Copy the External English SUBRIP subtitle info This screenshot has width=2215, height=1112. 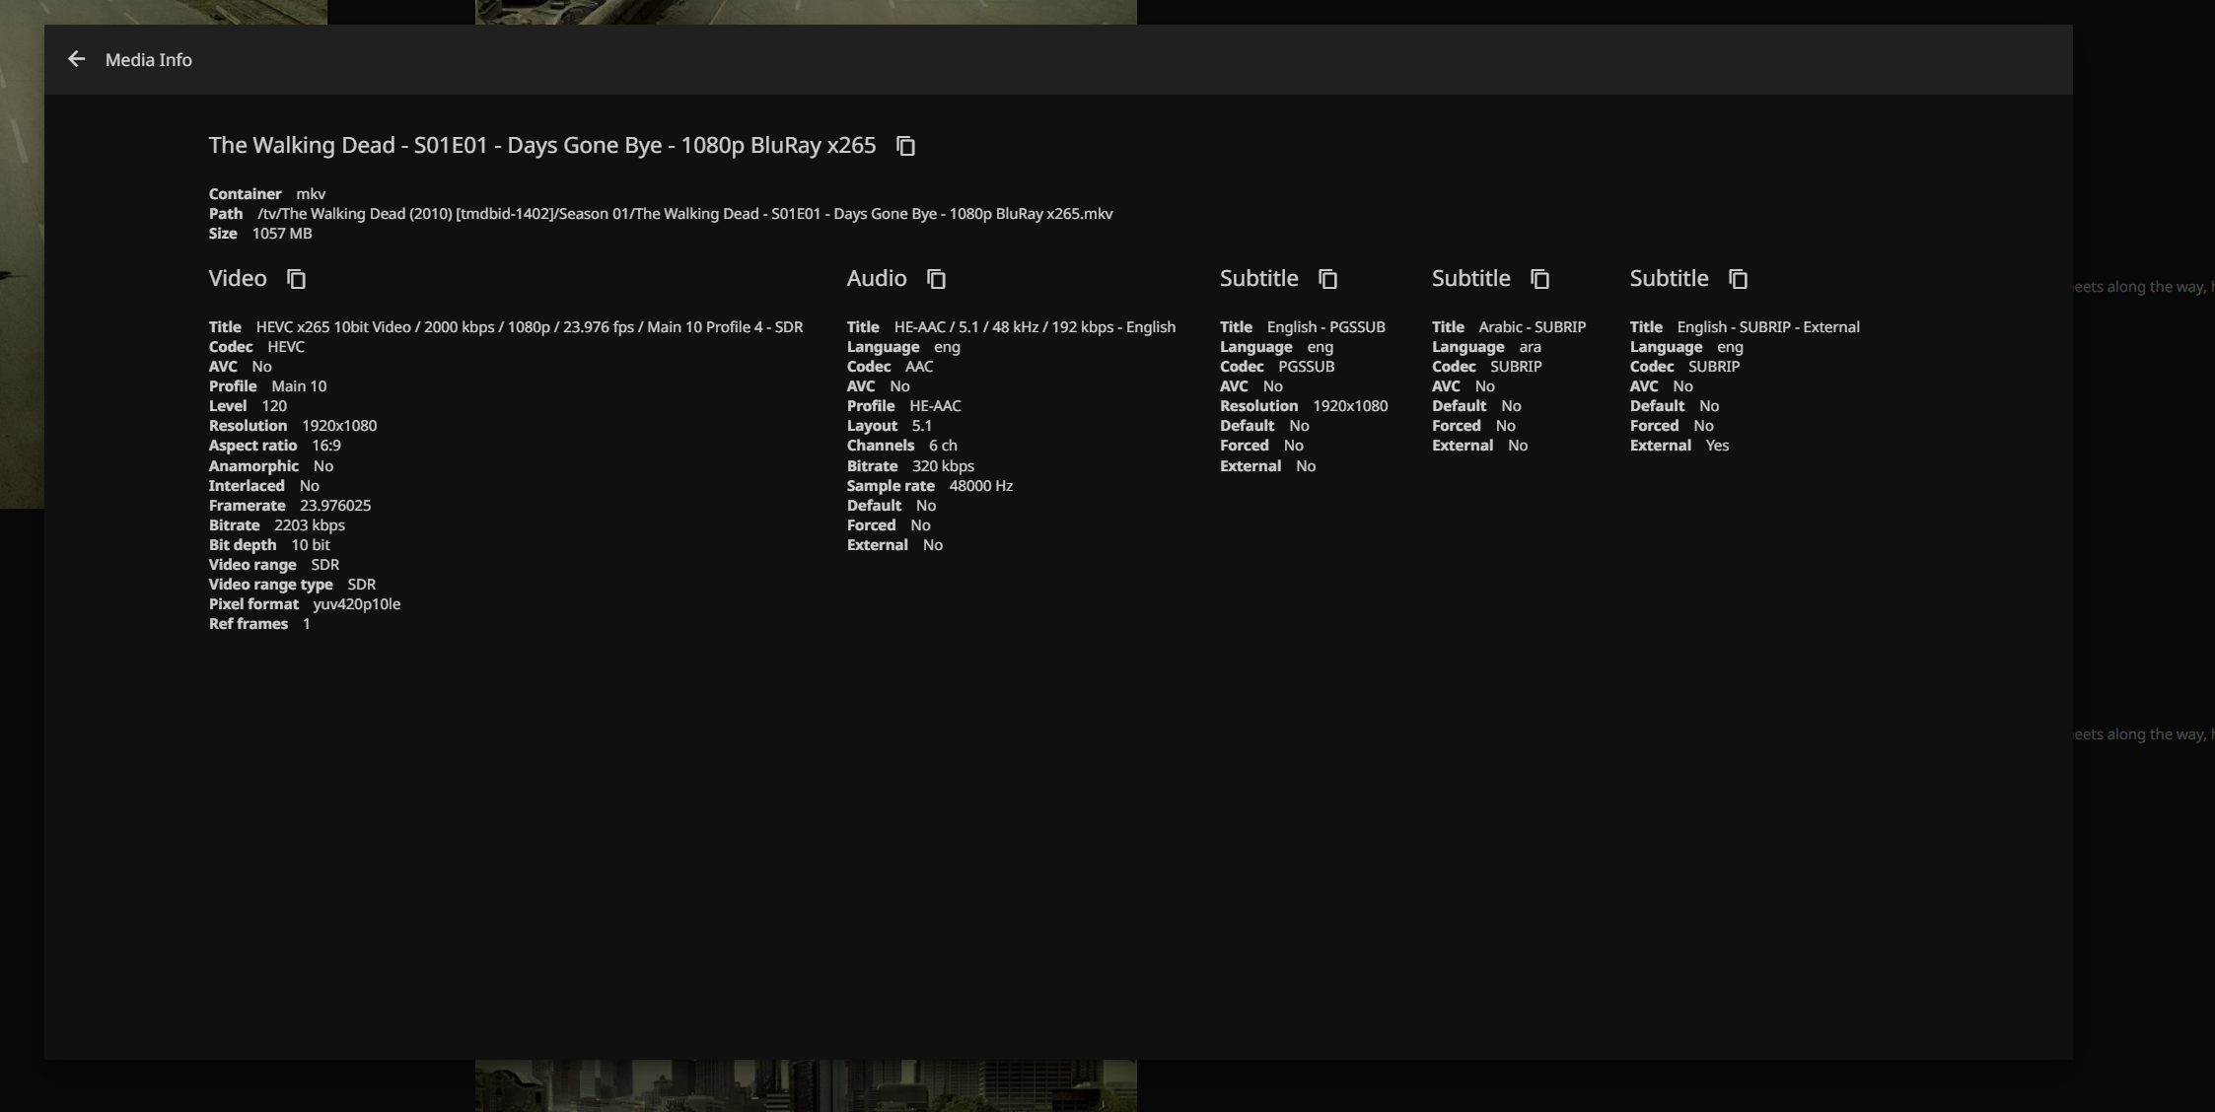pos(1738,279)
